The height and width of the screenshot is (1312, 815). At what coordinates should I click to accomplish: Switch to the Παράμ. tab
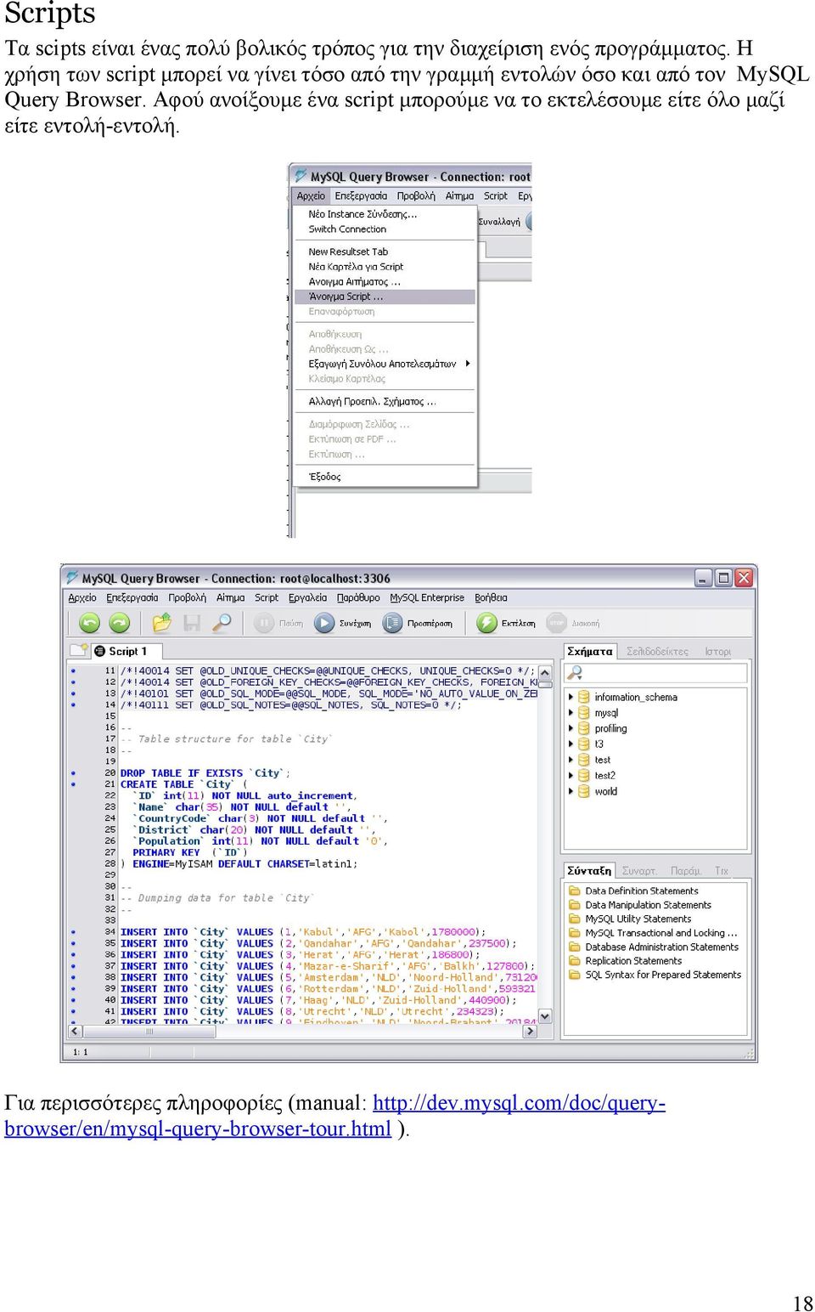[x=686, y=871]
